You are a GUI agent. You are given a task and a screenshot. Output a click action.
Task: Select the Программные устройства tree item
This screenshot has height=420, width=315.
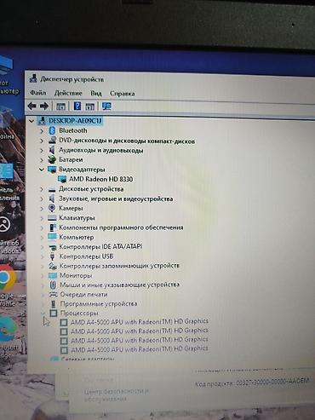click(99, 304)
